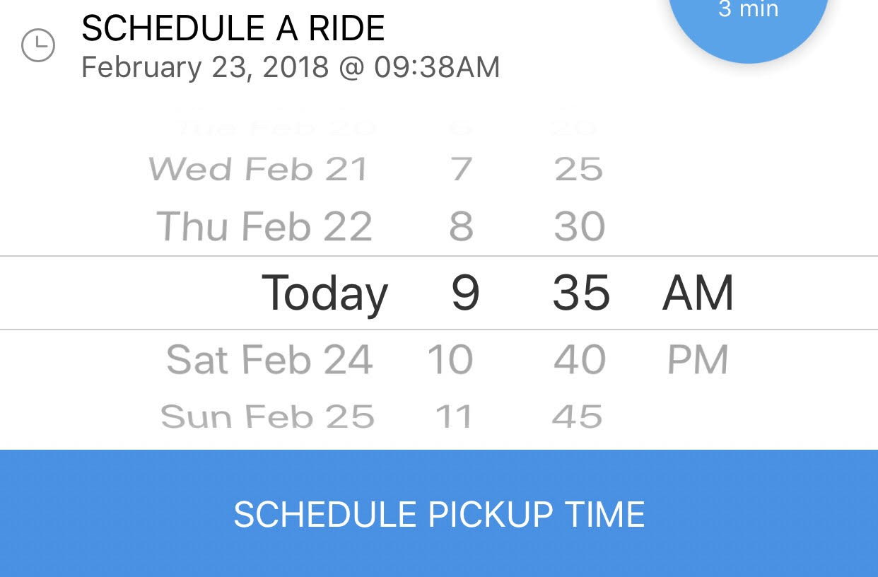This screenshot has width=878, height=577.
Task: Choose hour 8 in the picker
Action: coord(461,227)
